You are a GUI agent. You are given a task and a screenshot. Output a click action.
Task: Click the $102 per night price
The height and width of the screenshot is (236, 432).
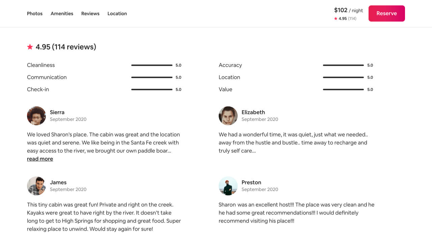coord(341,10)
